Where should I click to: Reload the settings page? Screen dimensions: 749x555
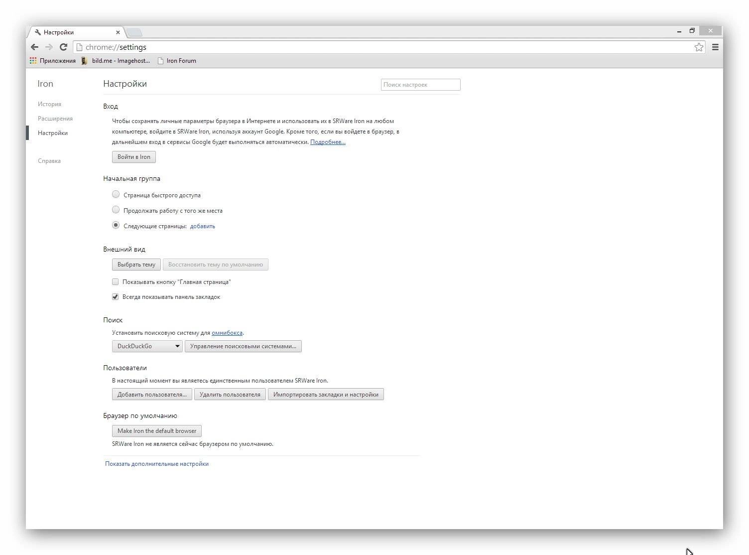coord(63,47)
